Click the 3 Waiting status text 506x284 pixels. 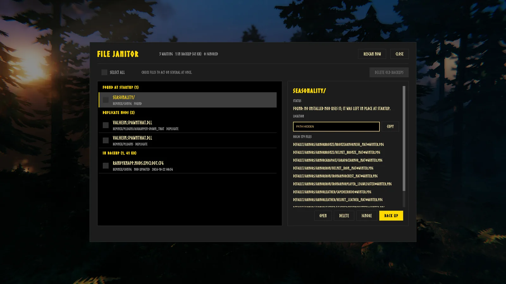pyautogui.click(x=166, y=54)
